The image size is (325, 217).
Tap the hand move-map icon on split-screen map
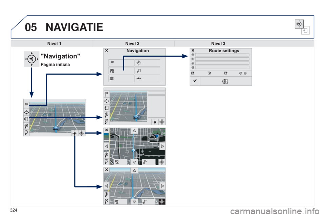(155, 122)
